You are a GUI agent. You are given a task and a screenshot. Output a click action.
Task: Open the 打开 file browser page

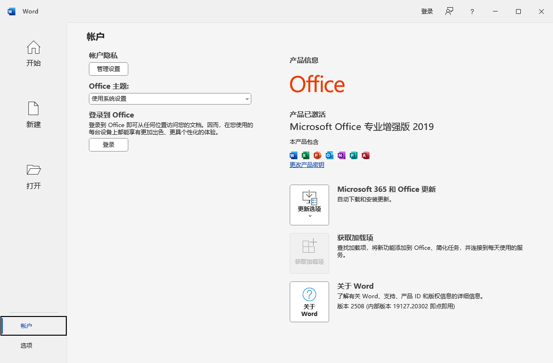34,176
